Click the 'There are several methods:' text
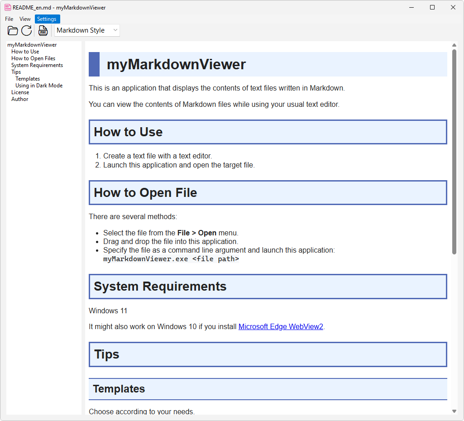 (133, 216)
